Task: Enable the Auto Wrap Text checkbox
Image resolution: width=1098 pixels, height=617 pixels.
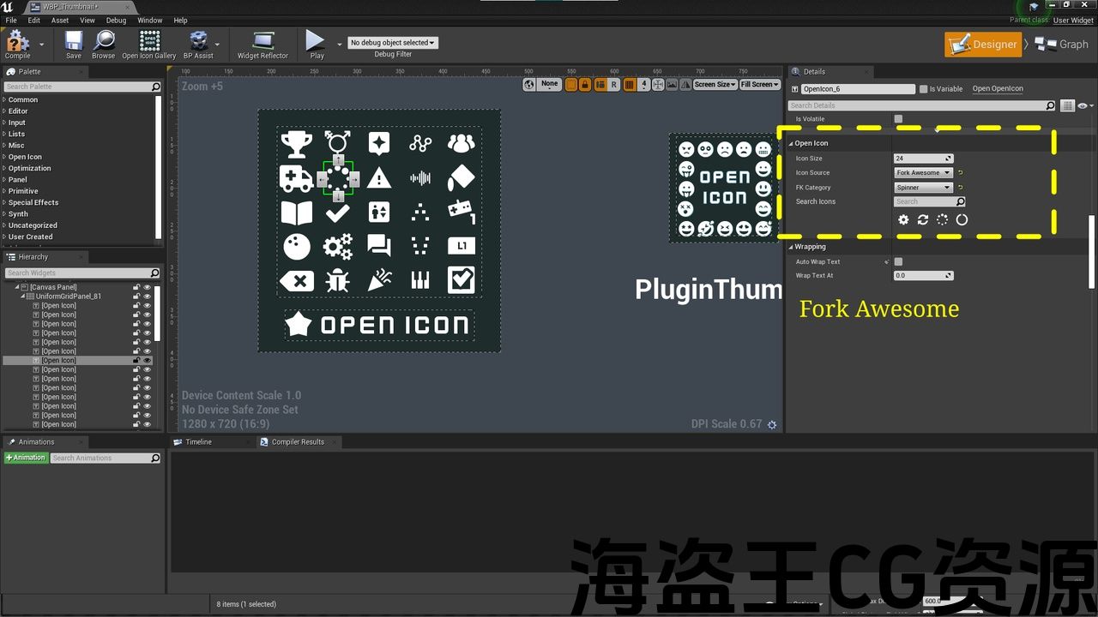Action: [x=898, y=261]
